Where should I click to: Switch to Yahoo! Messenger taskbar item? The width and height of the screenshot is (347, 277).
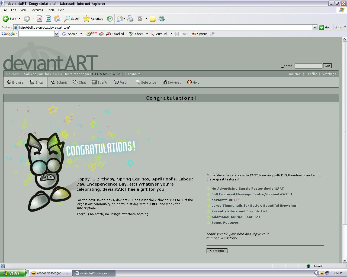click(50, 273)
